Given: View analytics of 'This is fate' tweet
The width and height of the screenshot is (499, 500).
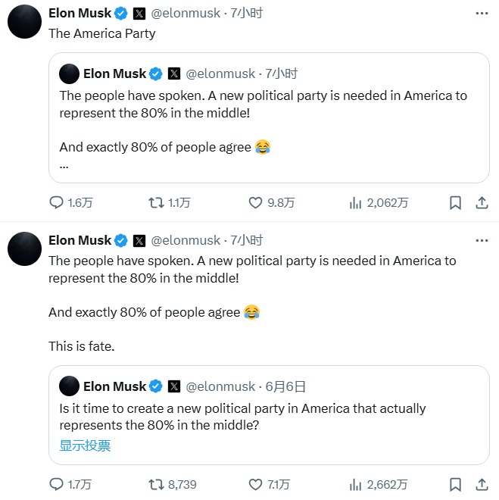Looking at the screenshot, I should (355, 484).
